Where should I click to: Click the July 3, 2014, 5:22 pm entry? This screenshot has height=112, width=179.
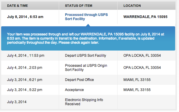[x=25, y=90]
